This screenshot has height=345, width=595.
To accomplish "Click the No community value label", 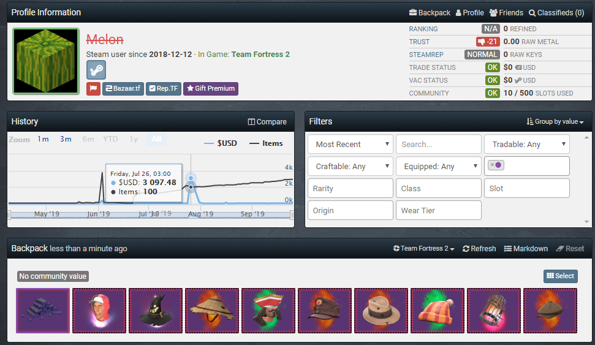I will click(x=53, y=276).
